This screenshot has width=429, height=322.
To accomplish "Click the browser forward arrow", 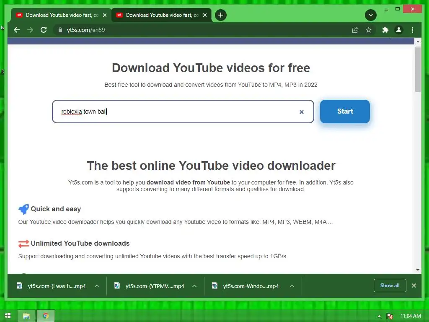I will pyautogui.click(x=30, y=30).
